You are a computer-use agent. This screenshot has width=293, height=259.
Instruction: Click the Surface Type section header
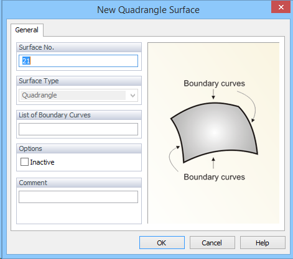79,81
